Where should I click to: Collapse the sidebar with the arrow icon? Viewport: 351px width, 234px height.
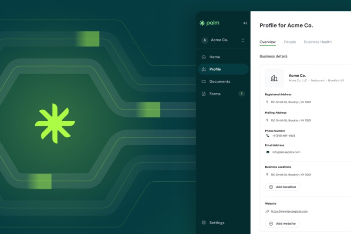245,23
